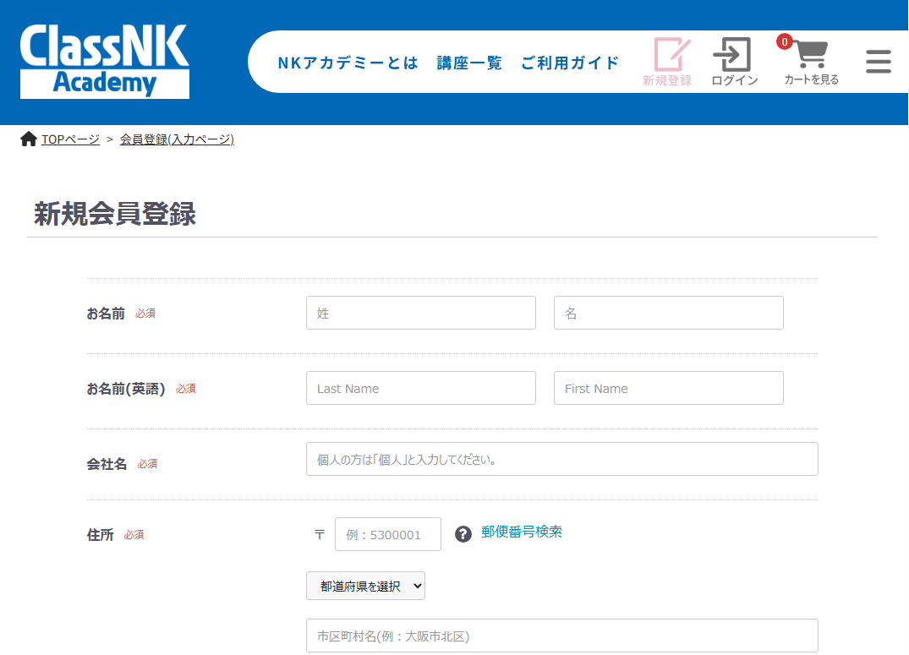This screenshot has width=909, height=655.
Task: Click the red cart count badge
Action: click(x=785, y=41)
